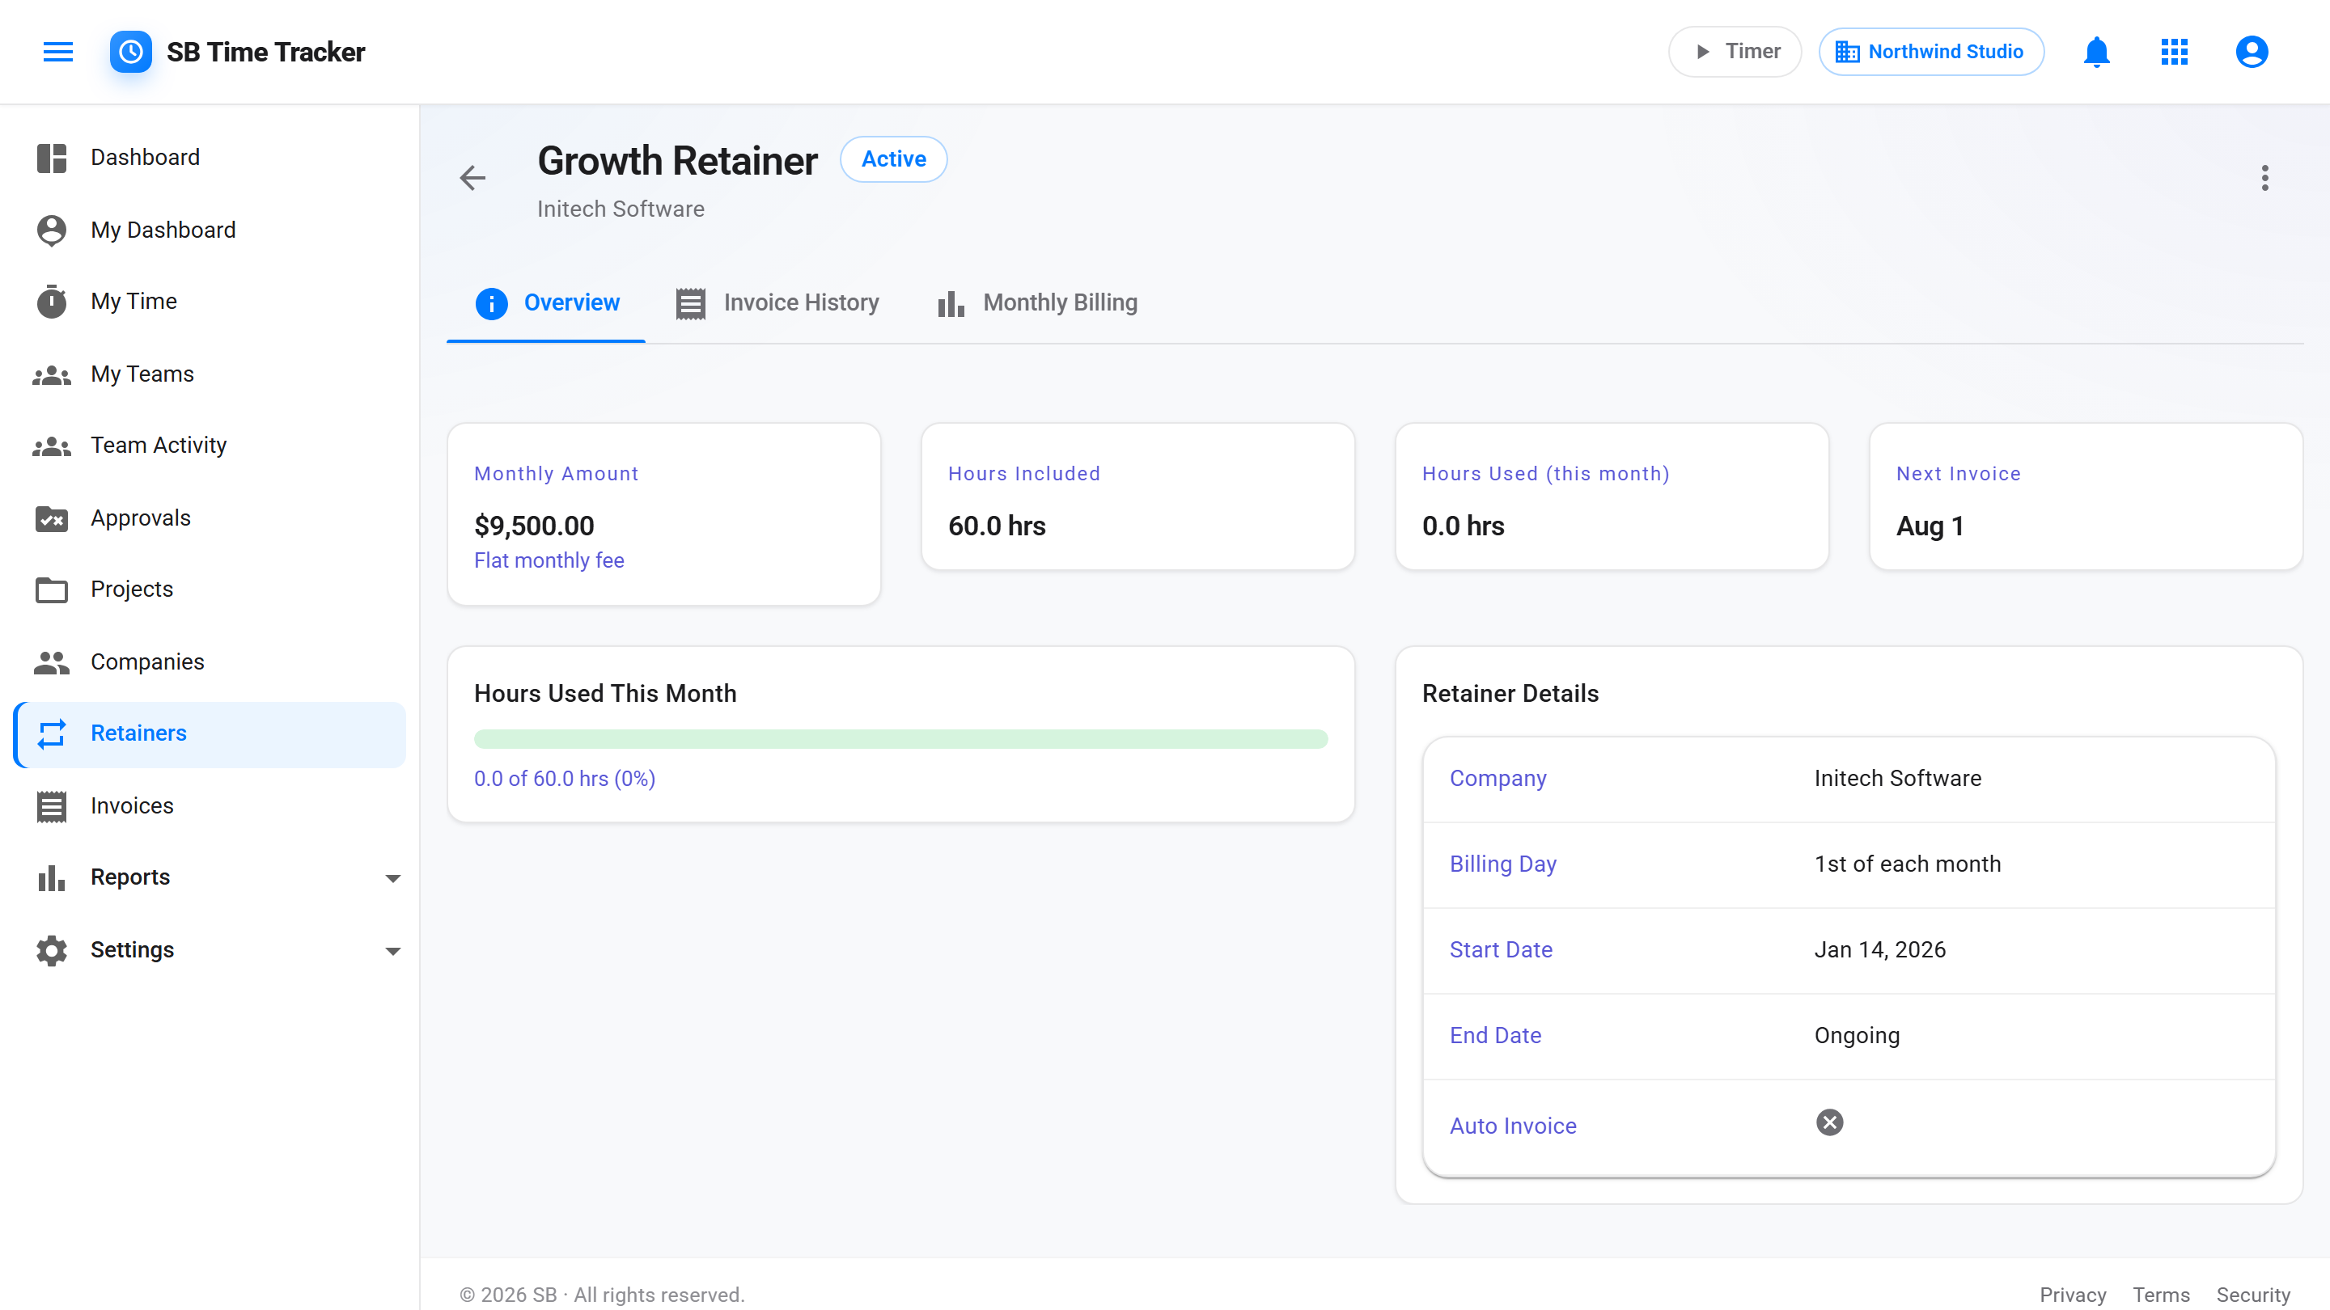Start the Timer
Viewport: 2330px width, 1310px height.
pos(1734,52)
